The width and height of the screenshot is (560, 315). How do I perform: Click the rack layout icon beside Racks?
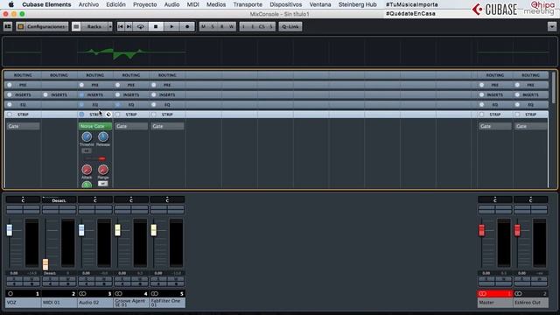[x=76, y=26]
